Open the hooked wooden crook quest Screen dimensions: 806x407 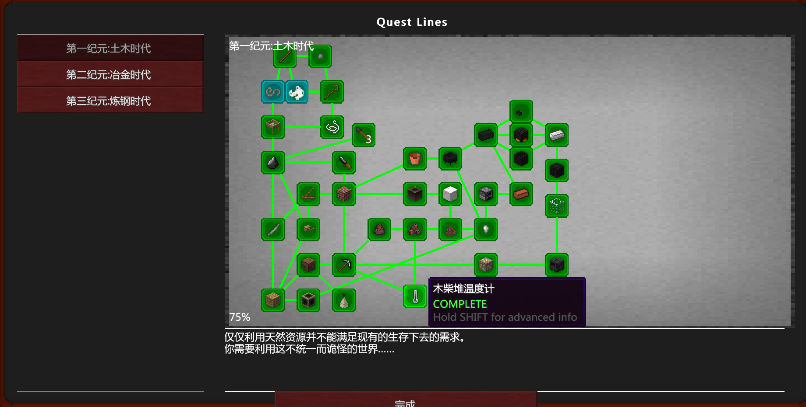(x=332, y=92)
